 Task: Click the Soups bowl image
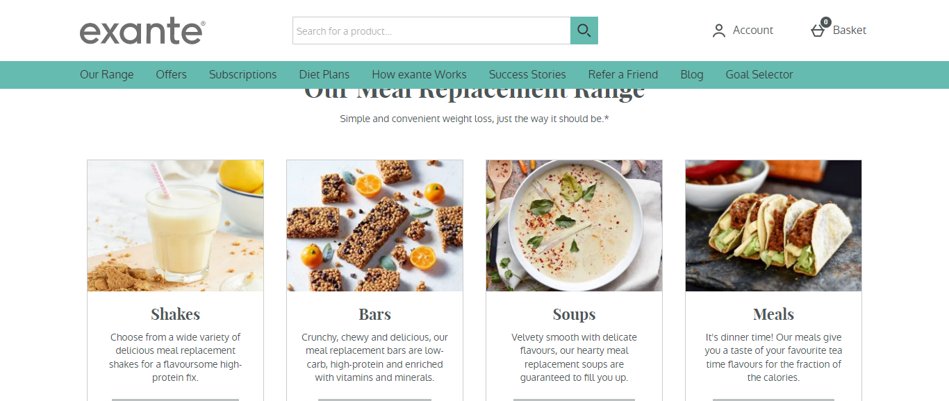(x=575, y=225)
